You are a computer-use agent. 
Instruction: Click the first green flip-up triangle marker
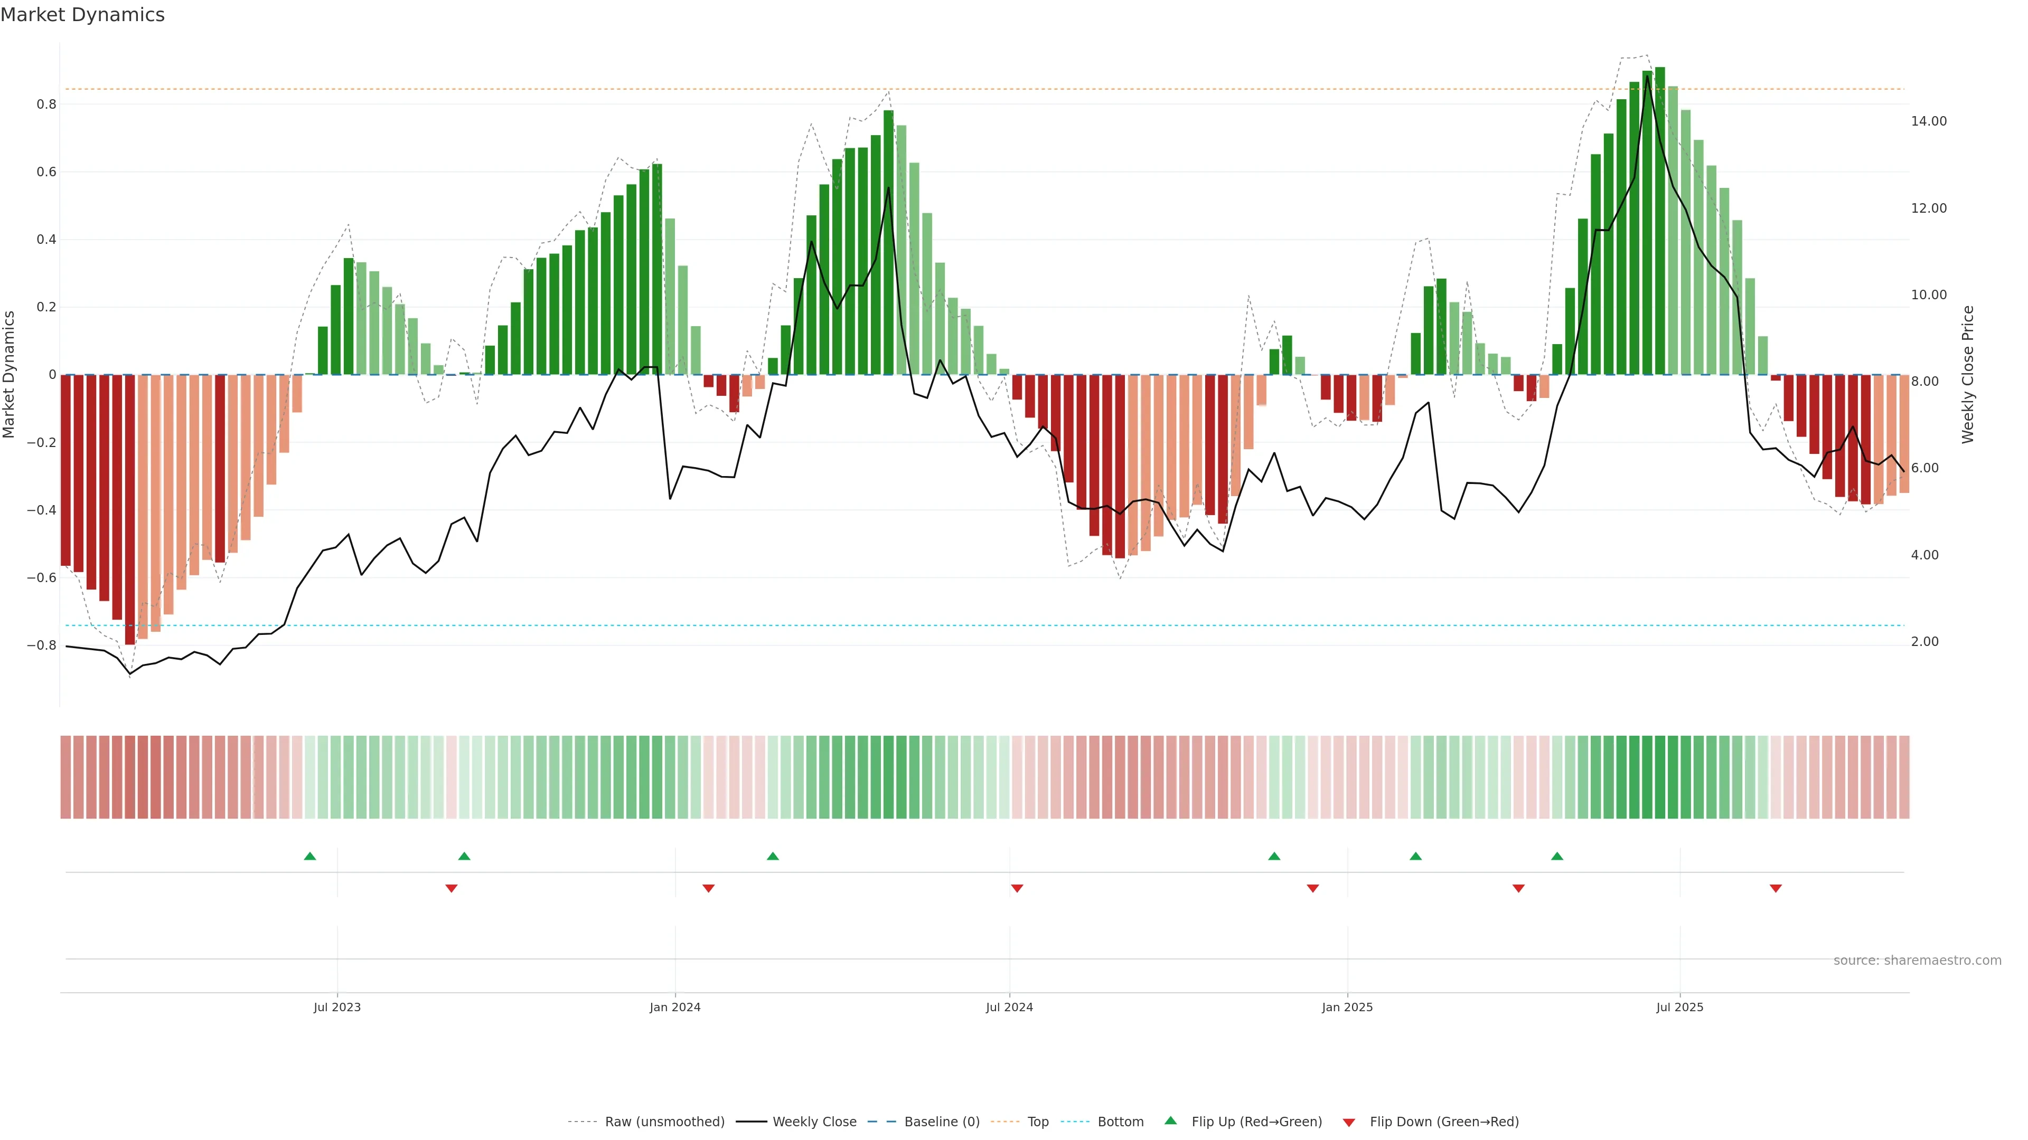click(309, 856)
